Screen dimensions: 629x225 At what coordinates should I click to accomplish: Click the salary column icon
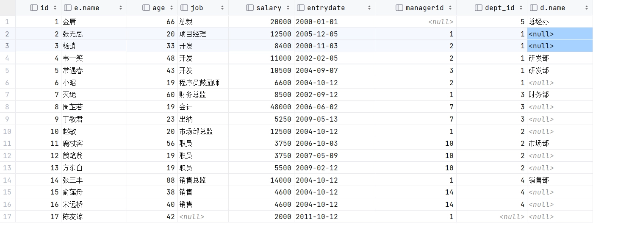250,8
